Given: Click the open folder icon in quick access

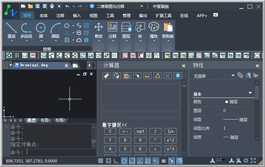Looking at the screenshot, I should point(30,7).
